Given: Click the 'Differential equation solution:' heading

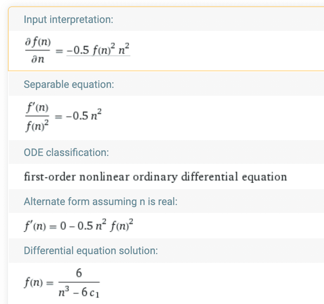Looking at the screenshot, I should point(91,251).
